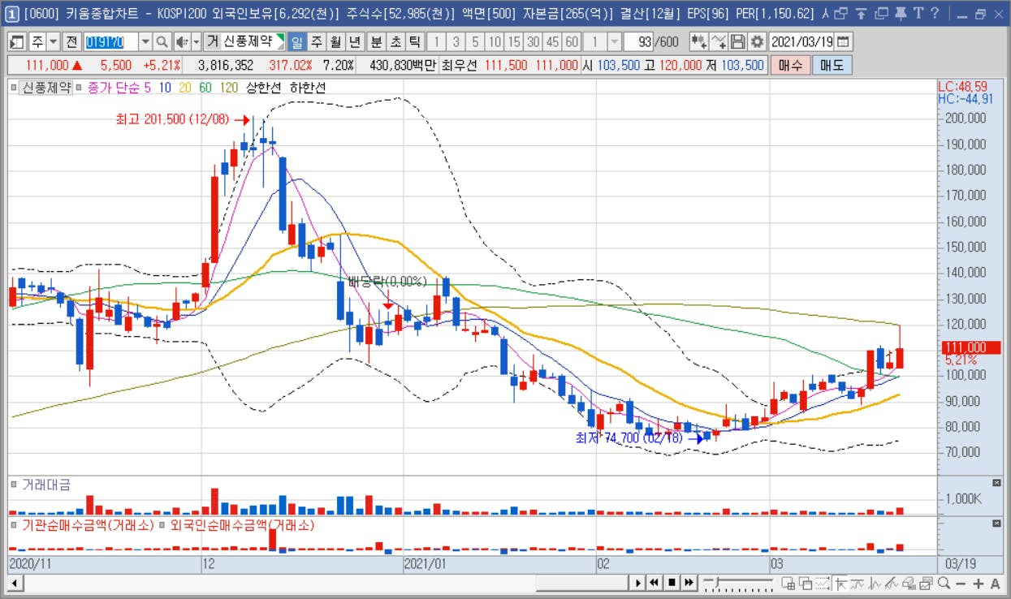This screenshot has height=599, width=1011.
Task: Select the 틱 (tick) chart tab
Action: (414, 41)
